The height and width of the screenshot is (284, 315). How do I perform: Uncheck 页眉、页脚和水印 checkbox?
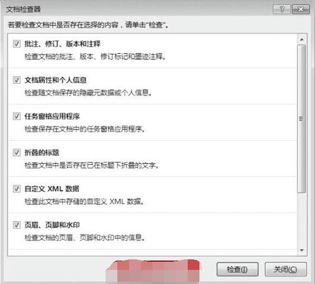[16, 225]
